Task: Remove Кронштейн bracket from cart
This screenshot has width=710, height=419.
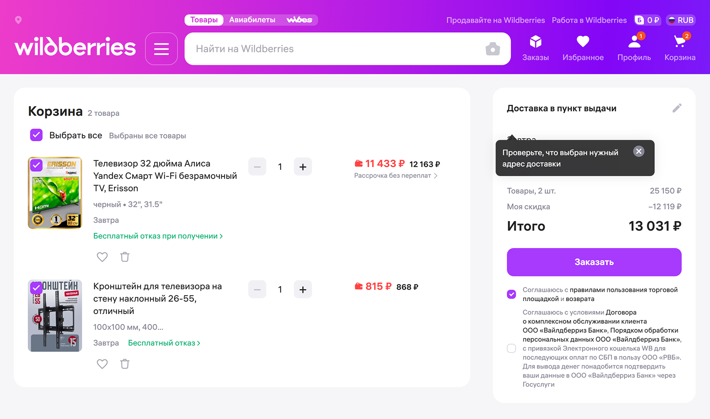Action: [125, 363]
